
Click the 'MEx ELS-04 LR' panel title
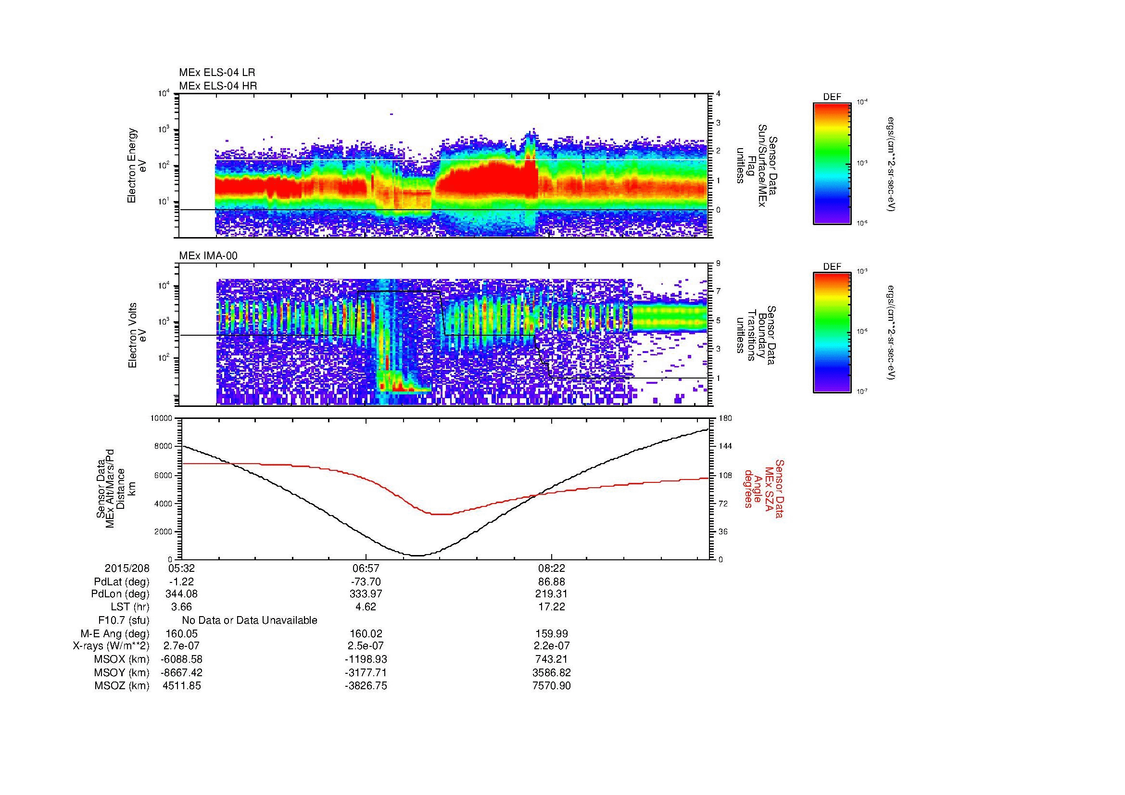217,73
